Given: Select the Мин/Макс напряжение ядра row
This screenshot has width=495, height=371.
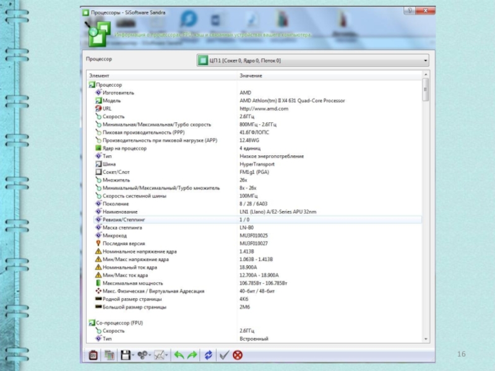Looking at the screenshot, I should [257, 259].
